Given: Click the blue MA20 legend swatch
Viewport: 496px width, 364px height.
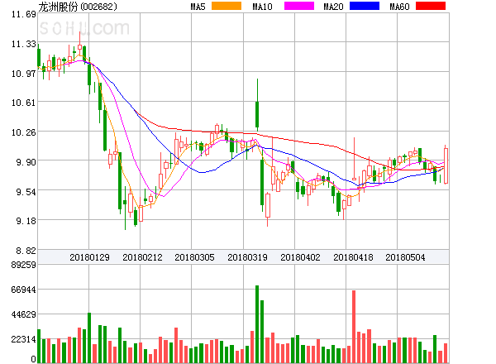Looking at the screenshot, I should pos(365,6).
